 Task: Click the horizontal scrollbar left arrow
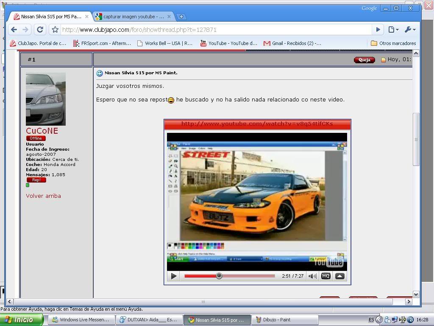[x=10, y=302]
